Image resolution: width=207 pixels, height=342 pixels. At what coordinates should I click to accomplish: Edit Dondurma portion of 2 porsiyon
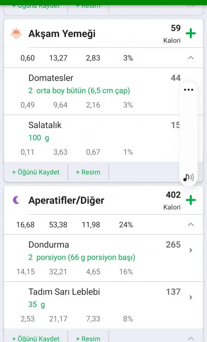coord(82,258)
